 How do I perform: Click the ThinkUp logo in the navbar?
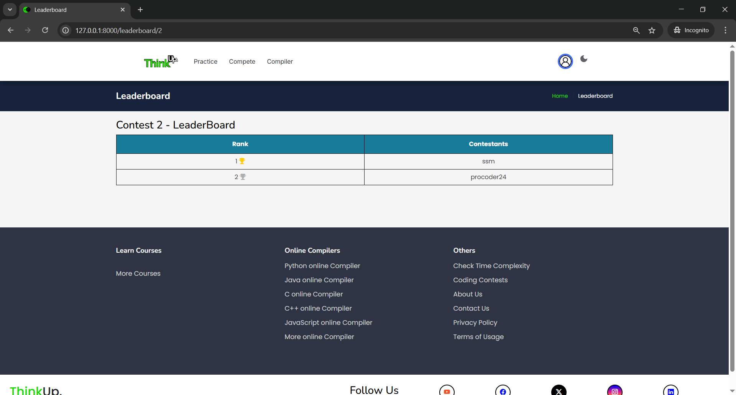[x=160, y=61]
